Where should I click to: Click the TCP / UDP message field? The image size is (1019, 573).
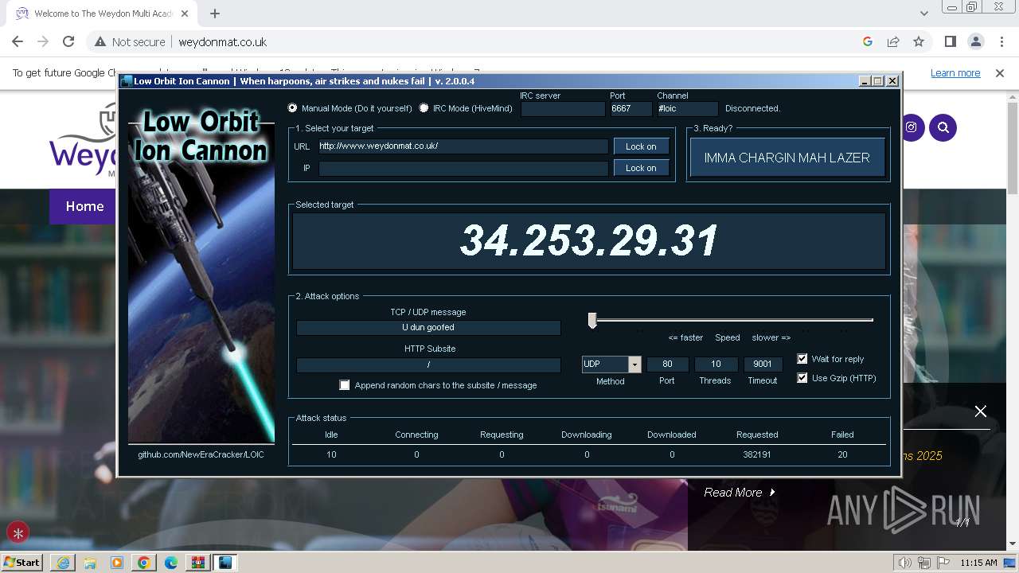428,327
